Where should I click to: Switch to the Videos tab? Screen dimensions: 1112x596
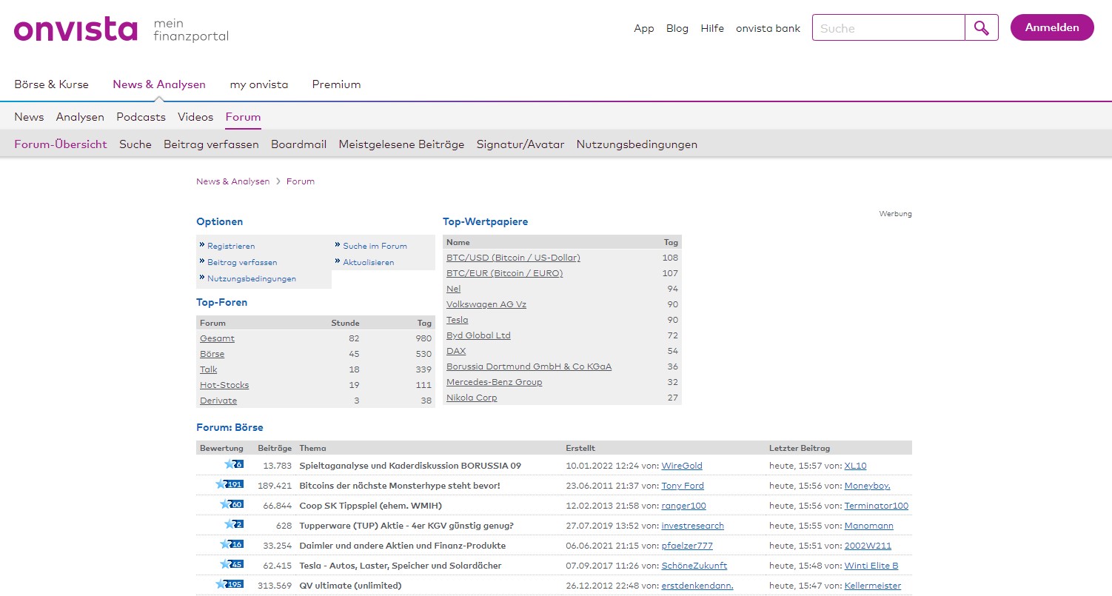(x=195, y=117)
